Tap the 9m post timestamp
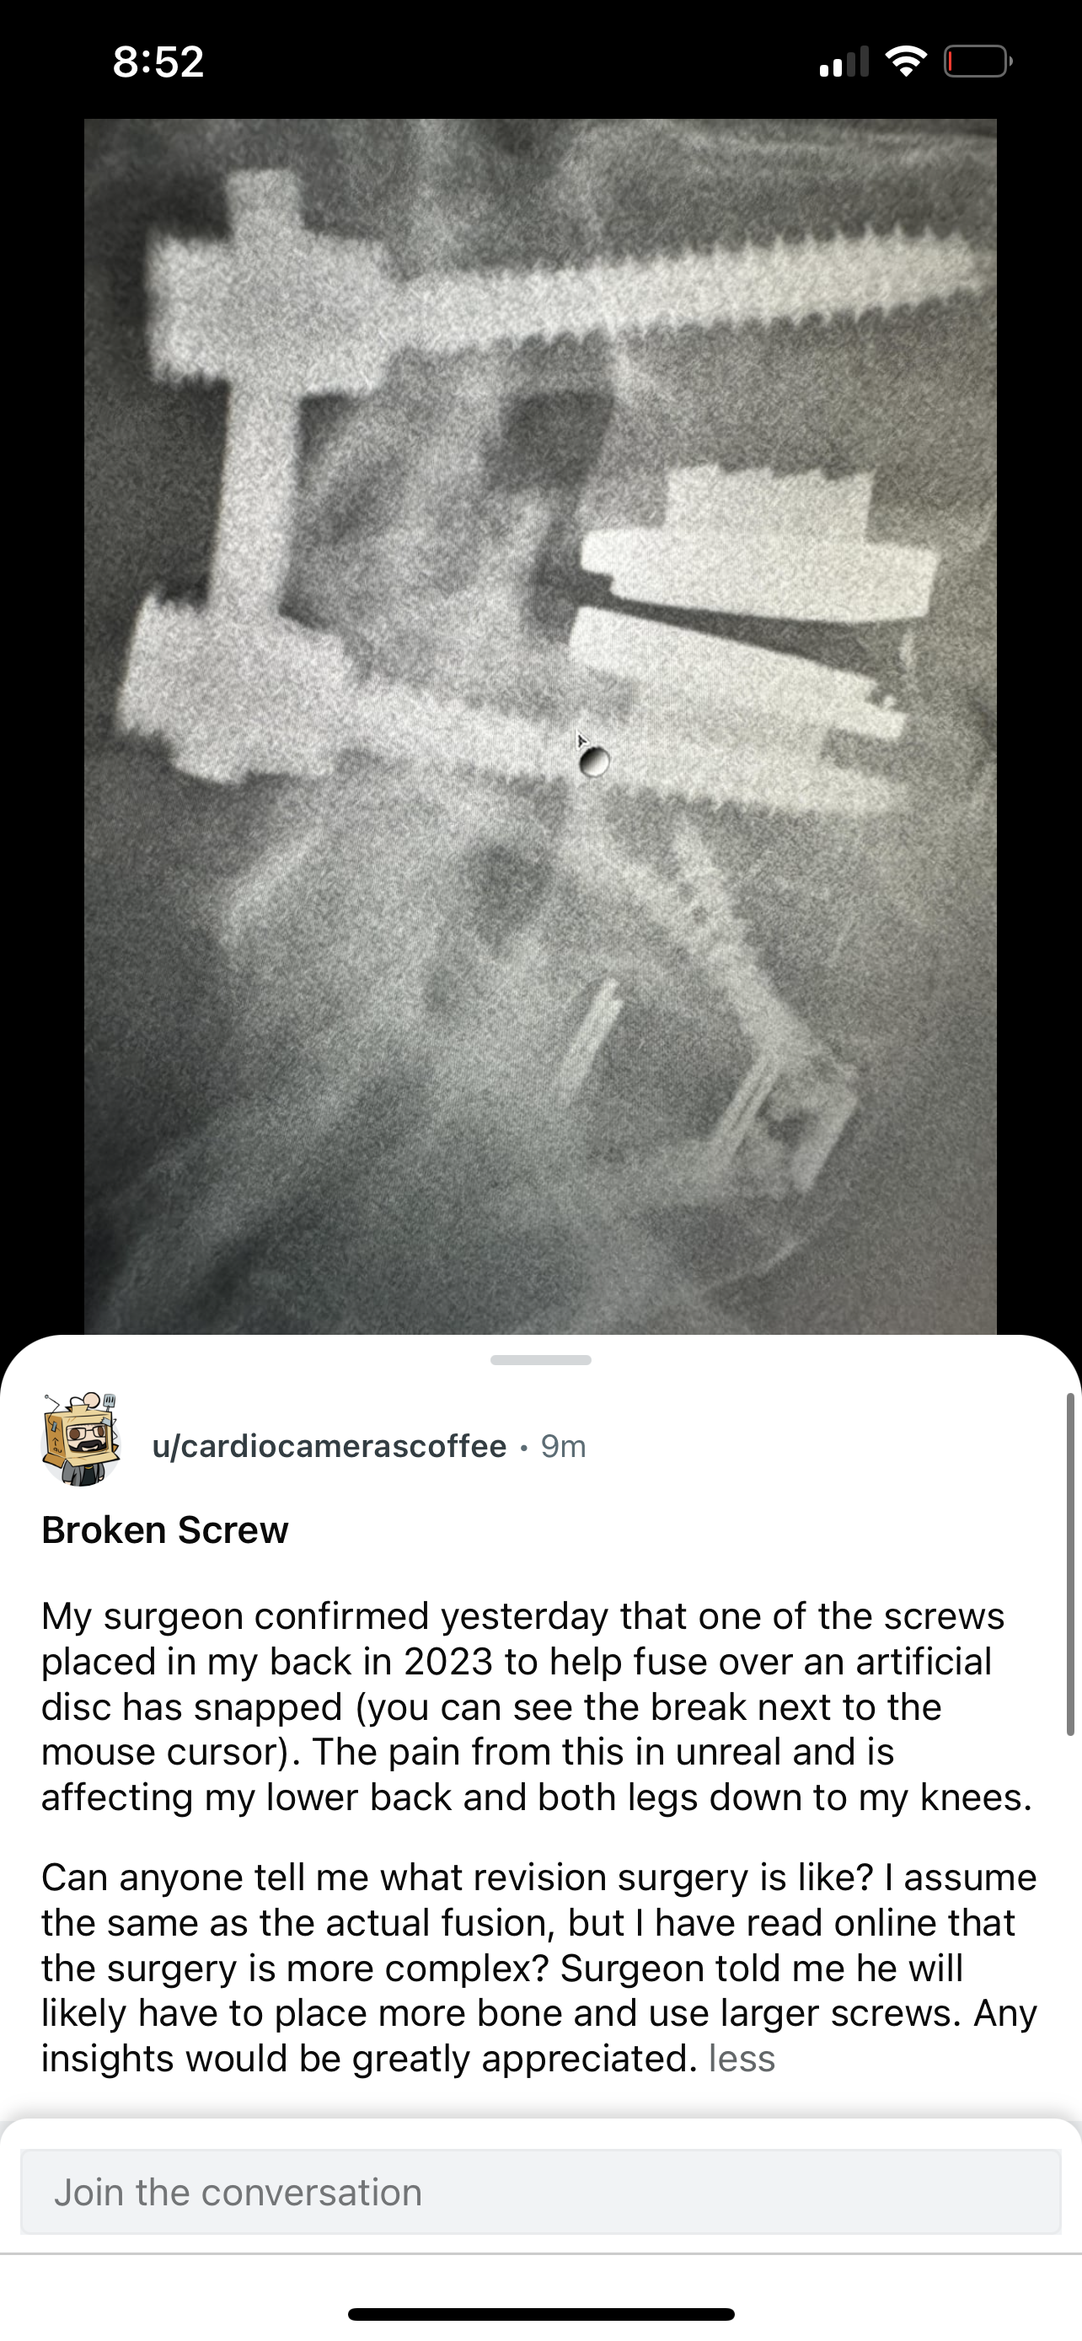This screenshot has height=2341, width=1082. [x=563, y=1446]
